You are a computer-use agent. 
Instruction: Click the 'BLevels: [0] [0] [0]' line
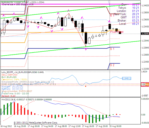point(12,89)
